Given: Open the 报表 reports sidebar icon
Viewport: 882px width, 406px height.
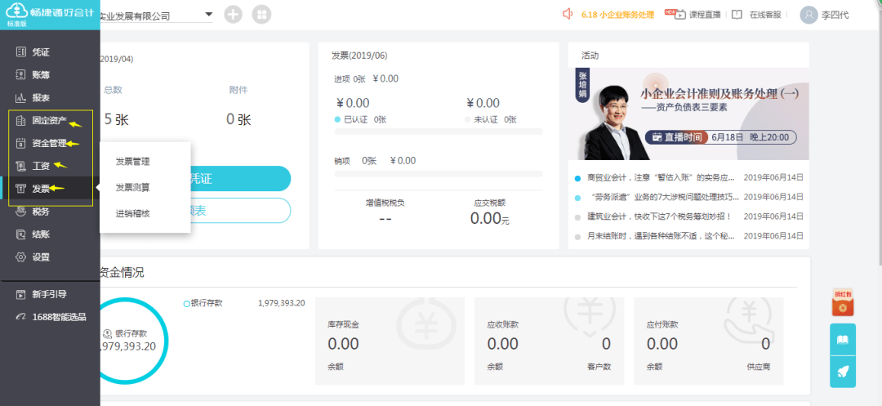Looking at the screenshot, I should [21, 97].
